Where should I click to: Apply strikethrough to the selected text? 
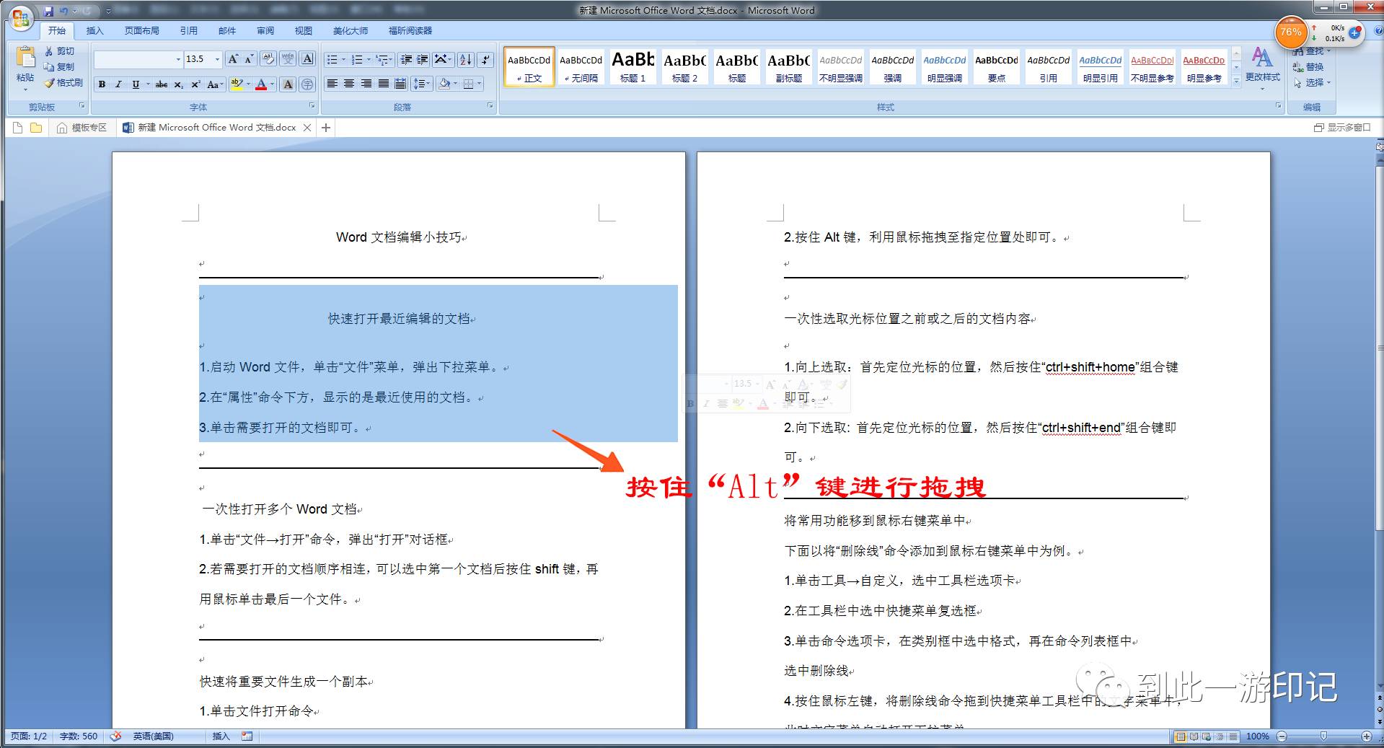tap(162, 84)
